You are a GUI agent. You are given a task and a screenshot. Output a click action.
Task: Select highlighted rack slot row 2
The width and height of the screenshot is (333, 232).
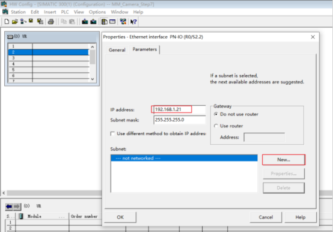49,52
